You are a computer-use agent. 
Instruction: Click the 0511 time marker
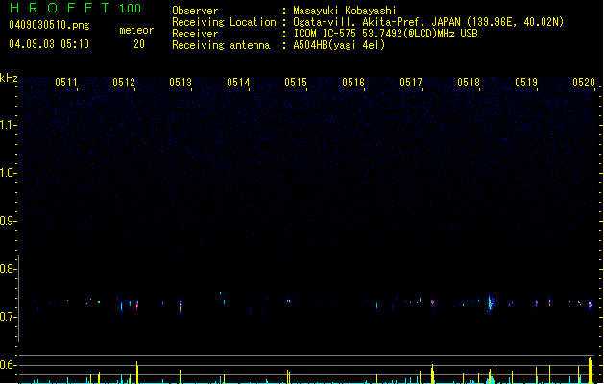[66, 83]
